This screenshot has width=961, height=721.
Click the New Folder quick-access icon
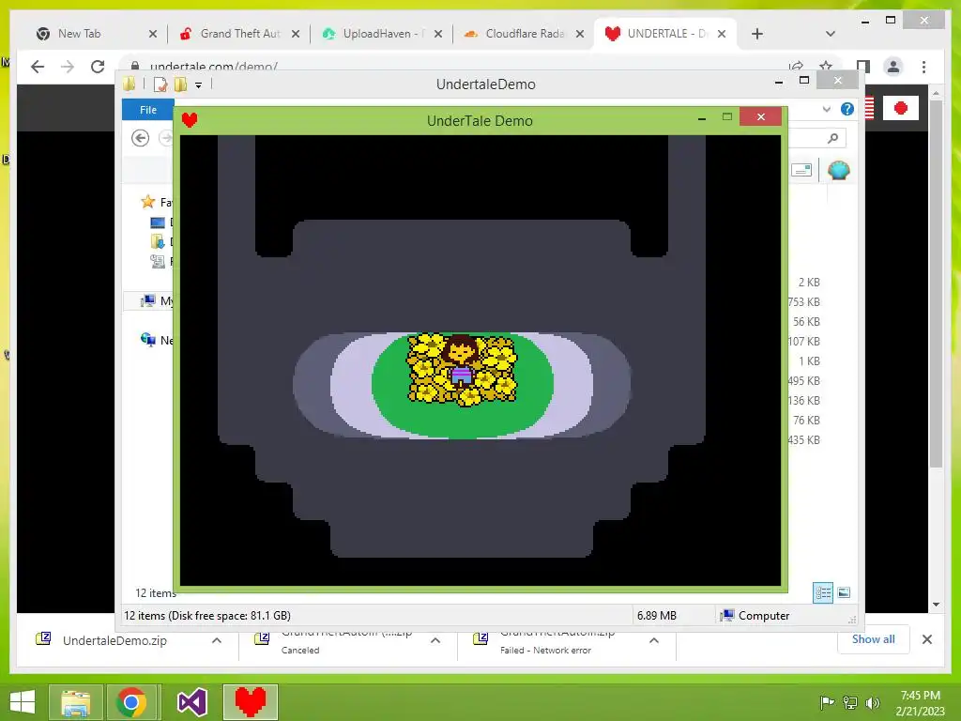tap(180, 84)
